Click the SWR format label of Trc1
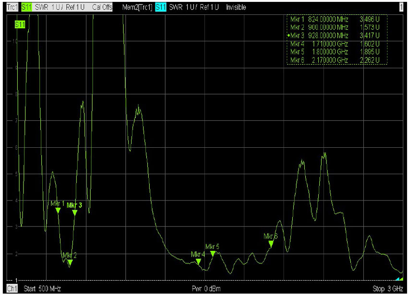This screenshot has width=408, height=295. coord(42,7)
